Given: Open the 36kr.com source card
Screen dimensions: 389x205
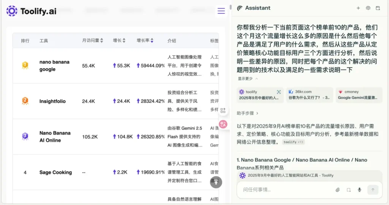Looking at the screenshot, I should pyautogui.click(x=309, y=95).
